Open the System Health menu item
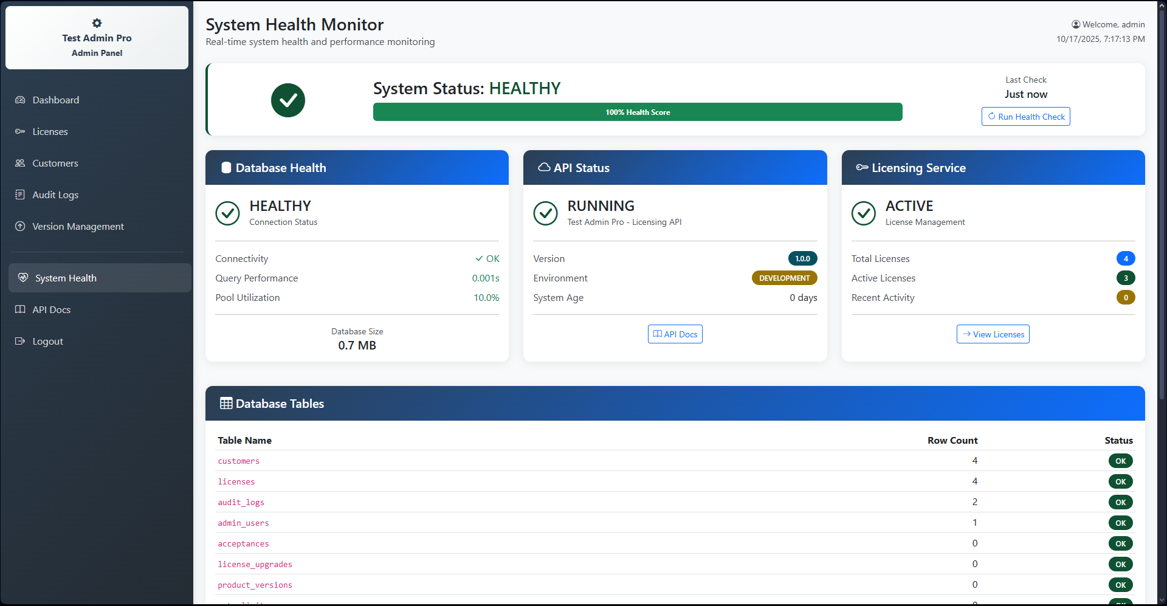 coord(66,278)
